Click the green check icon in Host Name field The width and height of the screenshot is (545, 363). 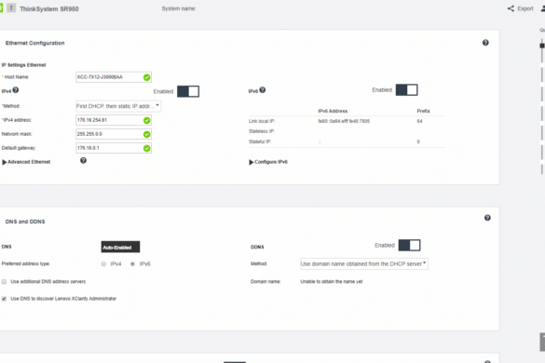(x=147, y=77)
